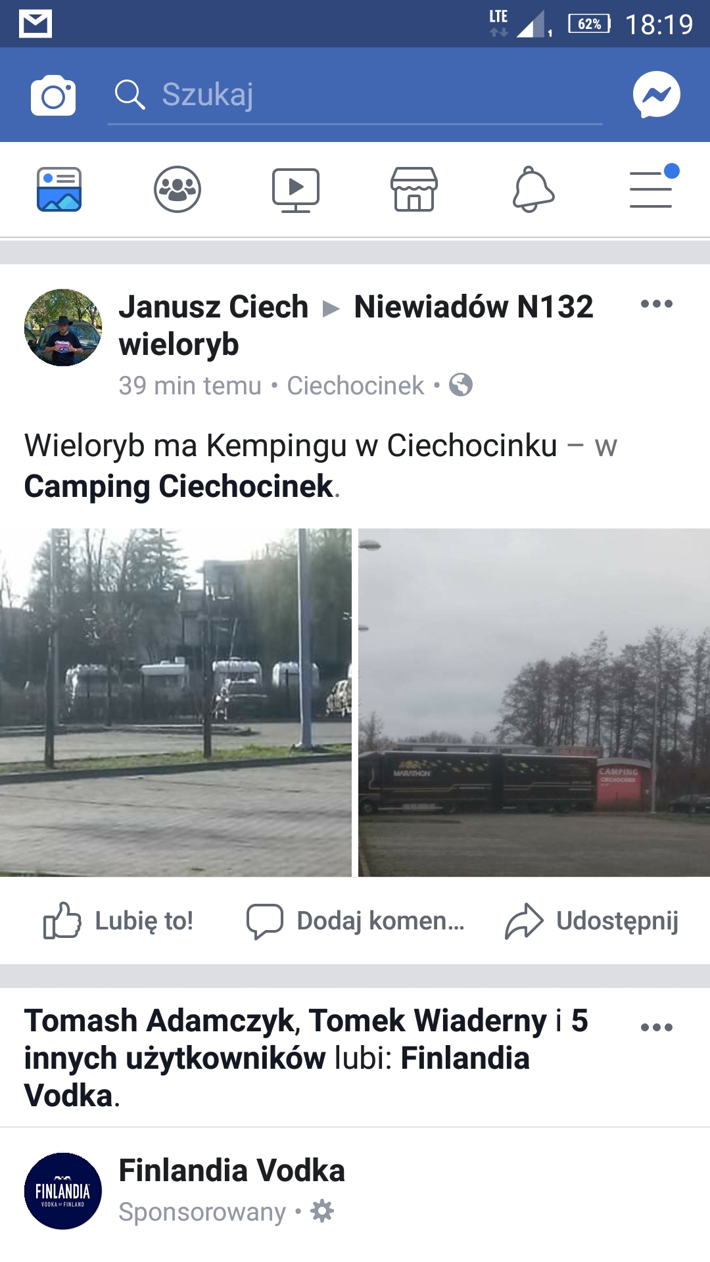Viewport: 710px width, 1262px height.
Task: View the right photo with Marathon truck
Action: (x=534, y=703)
